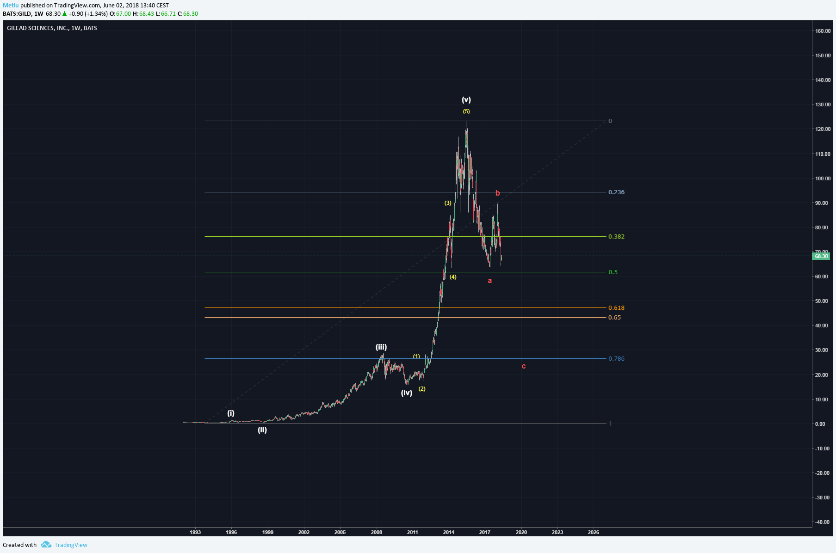Click the 1999 year label on time axis
The width and height of the screenshot is (836, 553).
[267, 532]
